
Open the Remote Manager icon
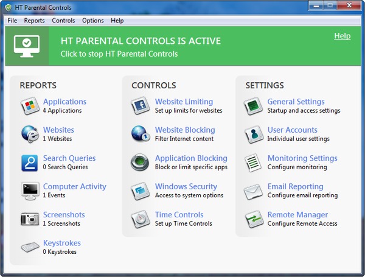point(253,219)
